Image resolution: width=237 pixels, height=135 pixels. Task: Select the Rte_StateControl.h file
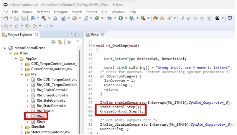(51, 106)
